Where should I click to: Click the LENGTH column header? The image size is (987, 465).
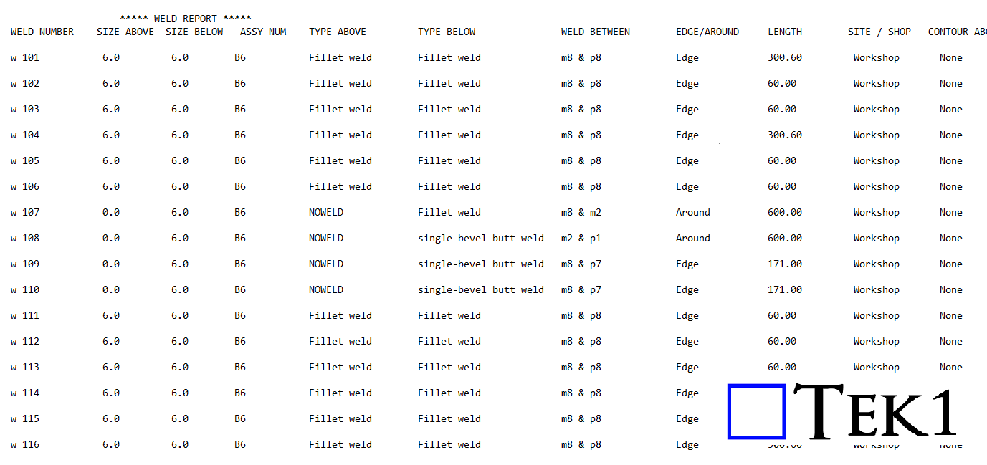coord(785,32)
